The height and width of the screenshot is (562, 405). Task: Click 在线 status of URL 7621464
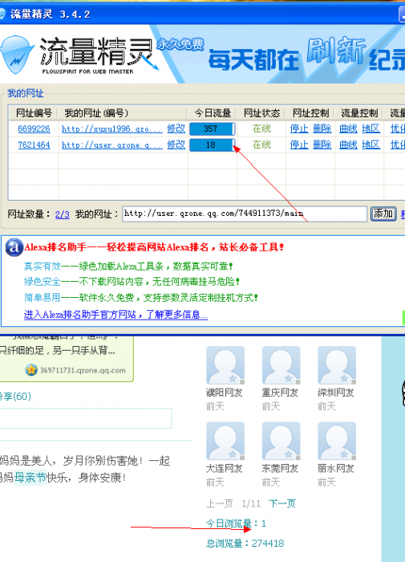tap(261, 145)
